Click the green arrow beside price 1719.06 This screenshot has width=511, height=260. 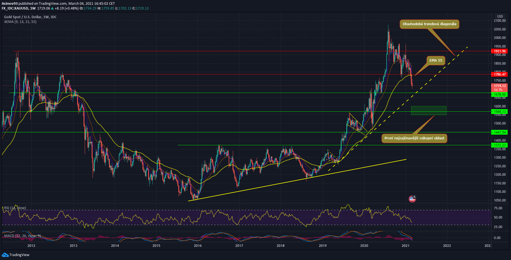[52, 8]
